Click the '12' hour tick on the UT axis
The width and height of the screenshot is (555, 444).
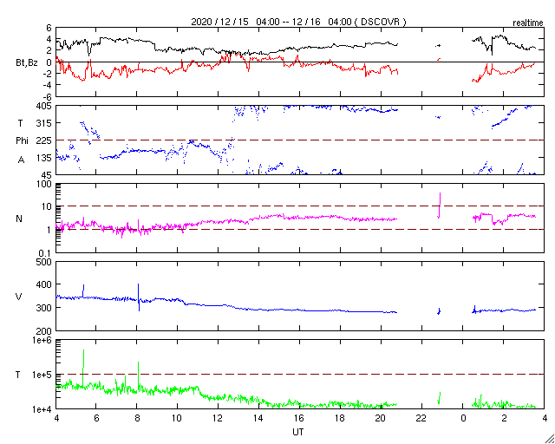tap(218, 419)
